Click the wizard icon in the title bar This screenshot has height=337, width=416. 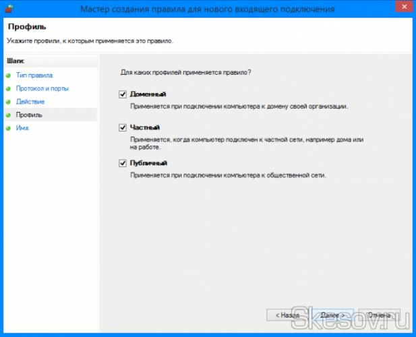click(11, 10)
